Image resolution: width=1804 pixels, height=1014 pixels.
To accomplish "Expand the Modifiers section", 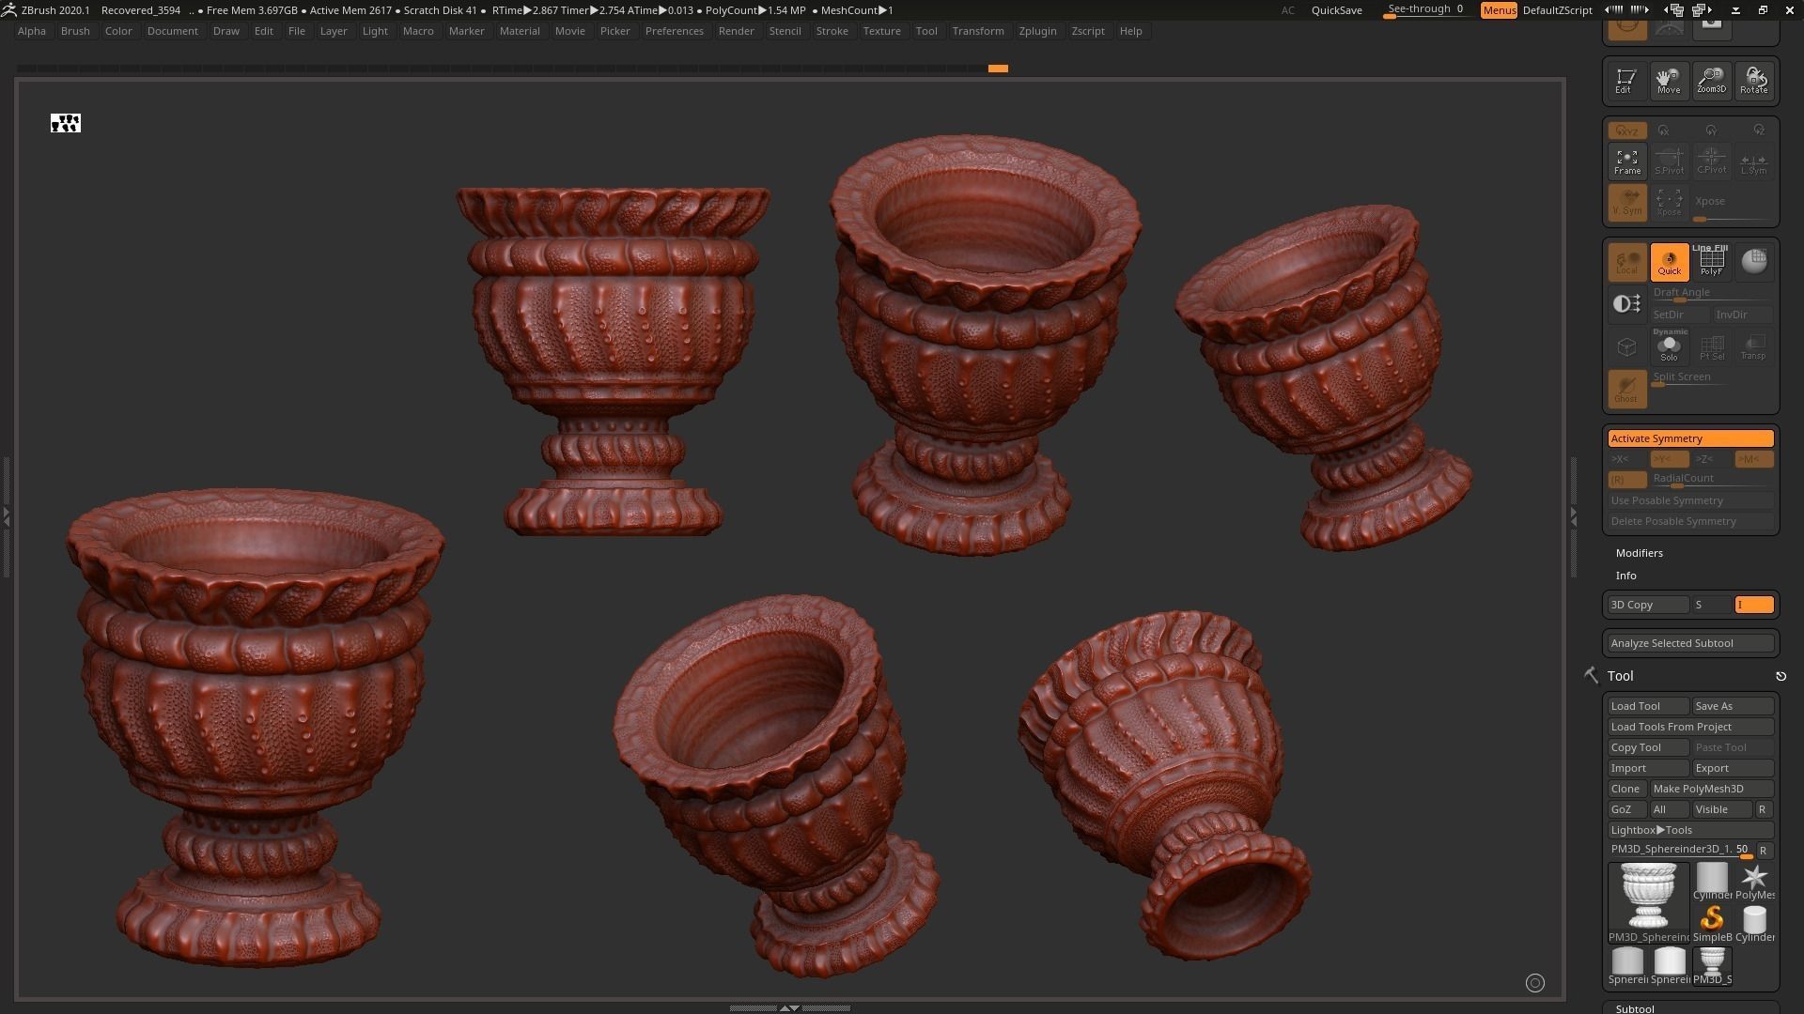I will (x=1639, y=553).
